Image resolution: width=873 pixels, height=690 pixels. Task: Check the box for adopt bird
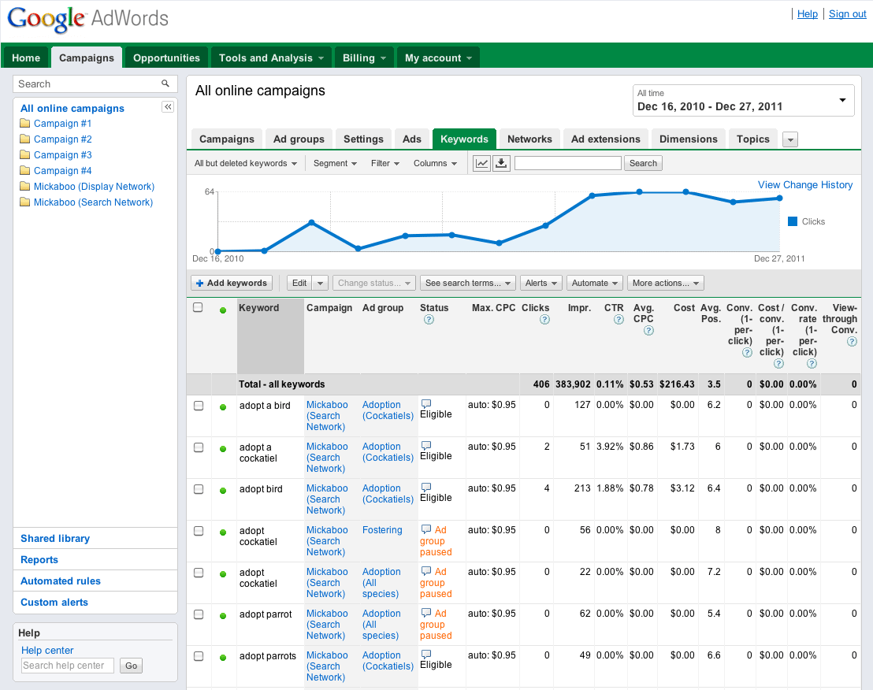(199, 489)
